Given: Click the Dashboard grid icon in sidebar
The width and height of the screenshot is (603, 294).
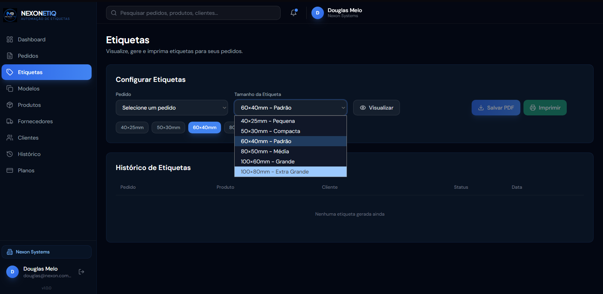Looking at the screenshot, I should (10, 39).
